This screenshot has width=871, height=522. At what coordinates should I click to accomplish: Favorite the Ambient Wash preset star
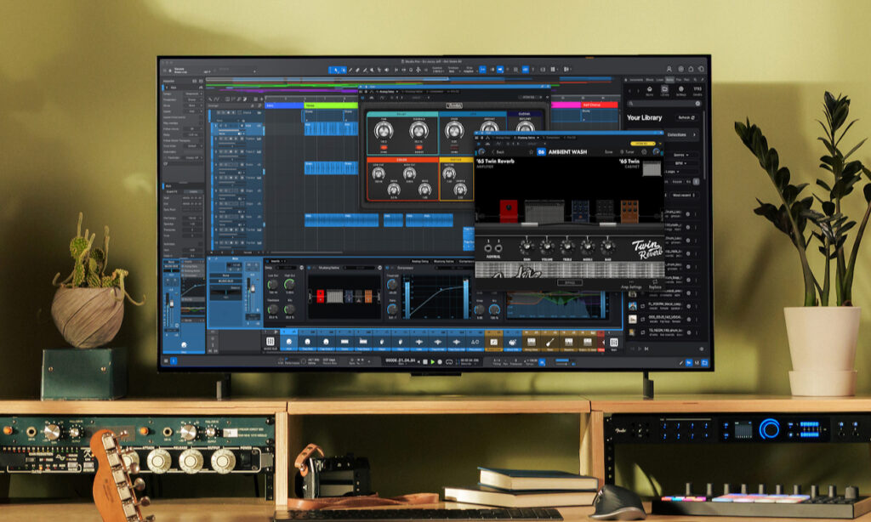pos(532,152)
